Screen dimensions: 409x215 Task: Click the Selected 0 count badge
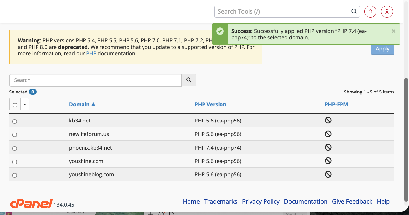pos(33,92)
